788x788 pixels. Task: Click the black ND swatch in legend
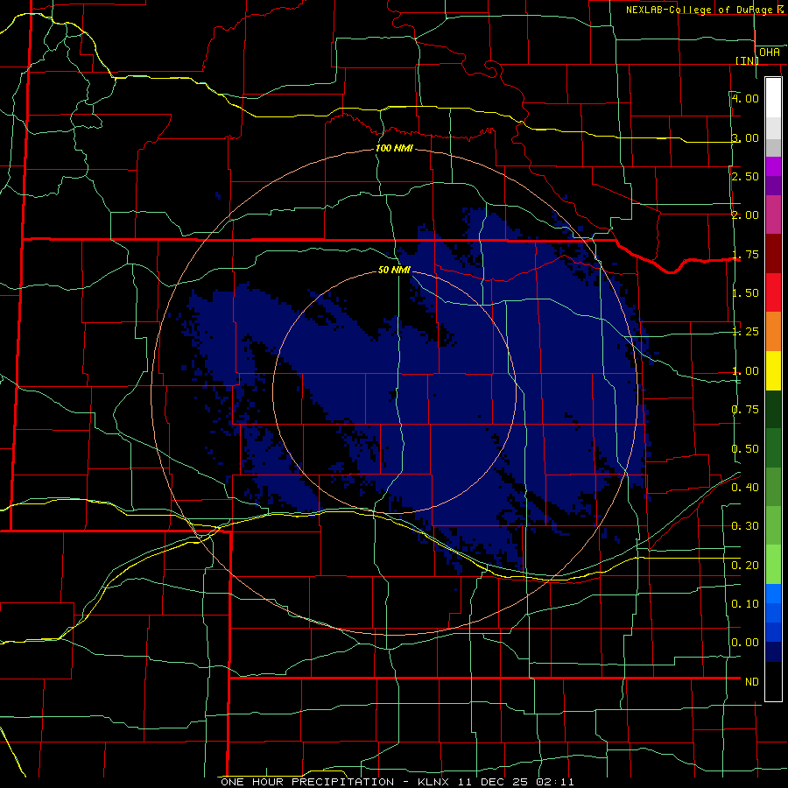773,681
